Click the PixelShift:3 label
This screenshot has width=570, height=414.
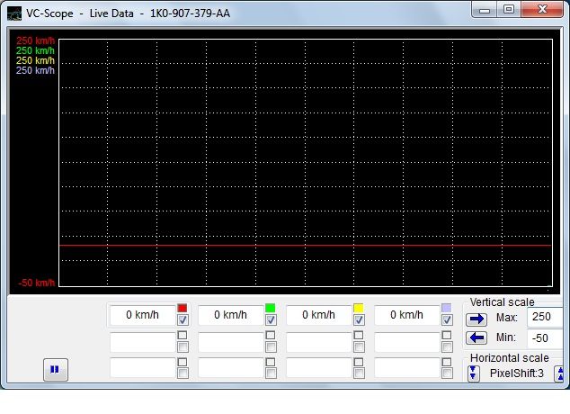(517, 373)
